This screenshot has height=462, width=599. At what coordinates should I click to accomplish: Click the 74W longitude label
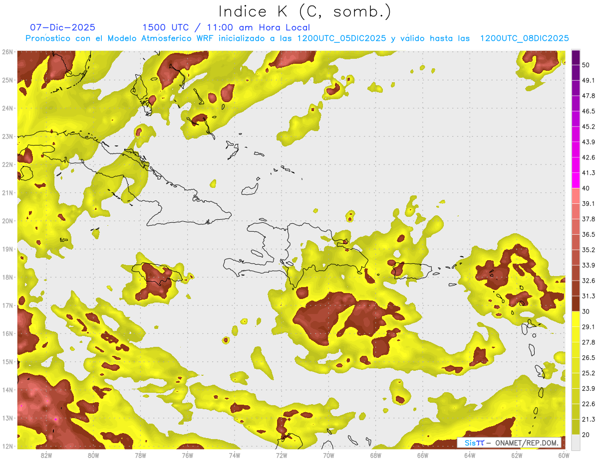click(235, 456)
